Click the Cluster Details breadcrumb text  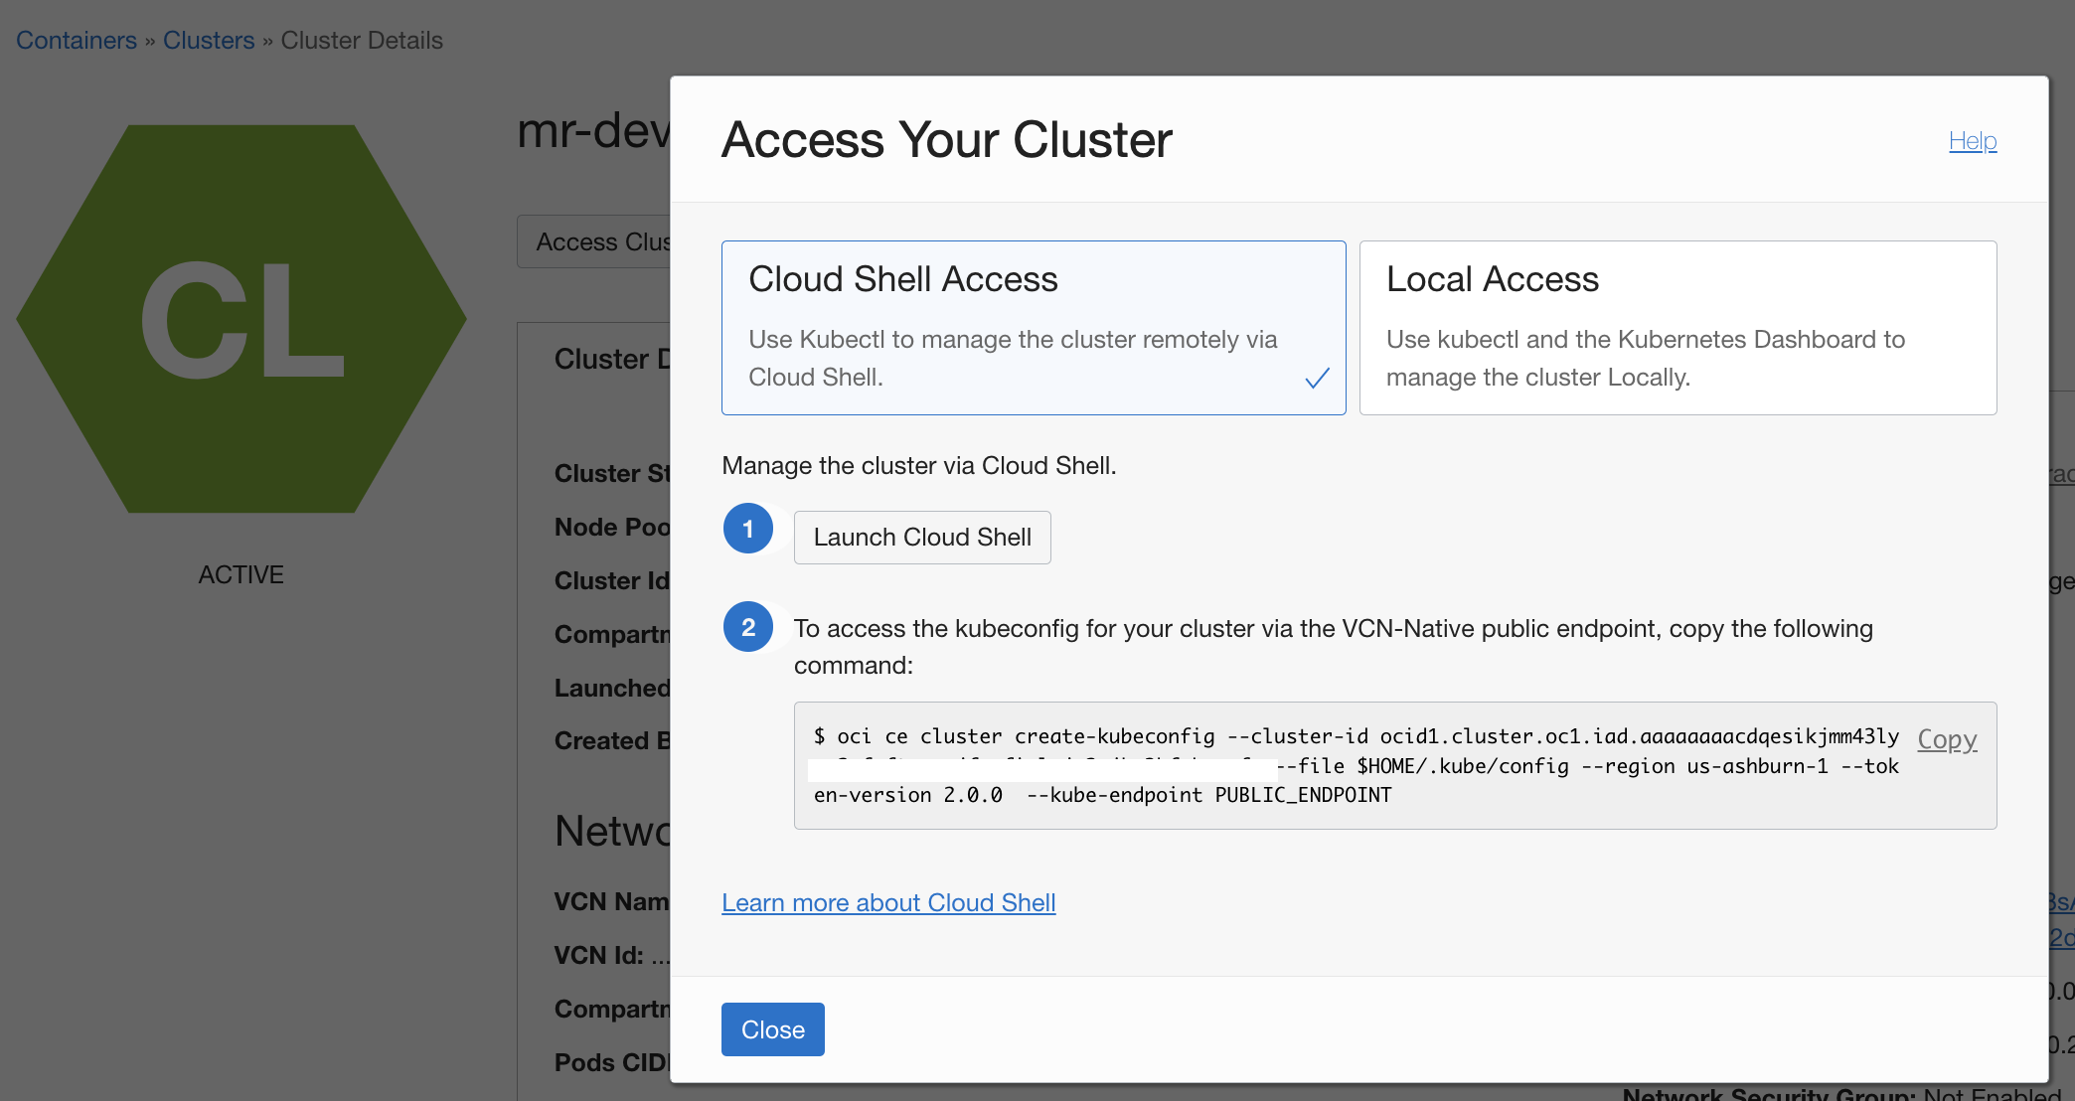(x=362, y=41)
